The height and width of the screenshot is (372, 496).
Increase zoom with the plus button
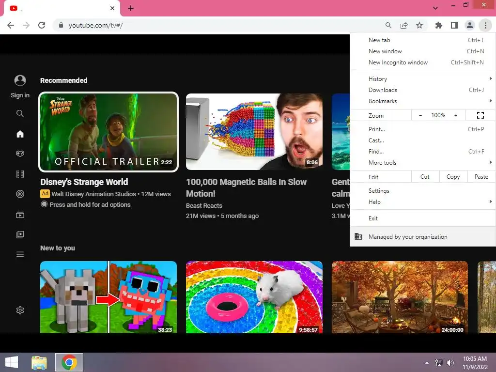(456, 115)
